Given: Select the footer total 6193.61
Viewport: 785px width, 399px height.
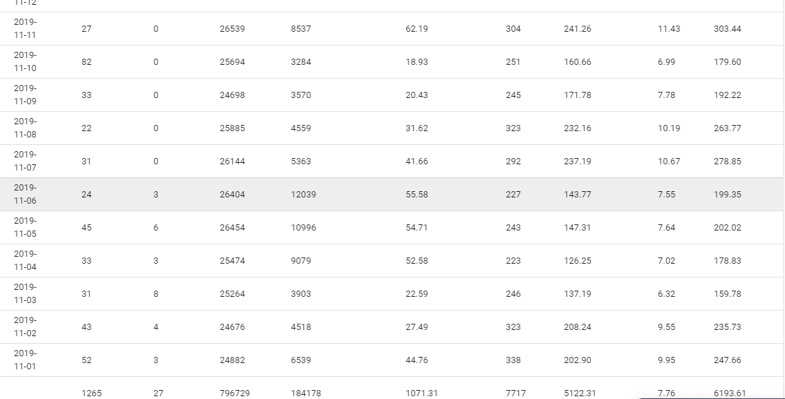Looking at the screenshot, I should [x=730, y=393].
